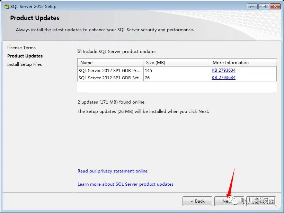Screen dimensions: 284x213
Task: Select the SQL Server 2012 SP1 GDR Set... row
Action: tap(177, 78)
